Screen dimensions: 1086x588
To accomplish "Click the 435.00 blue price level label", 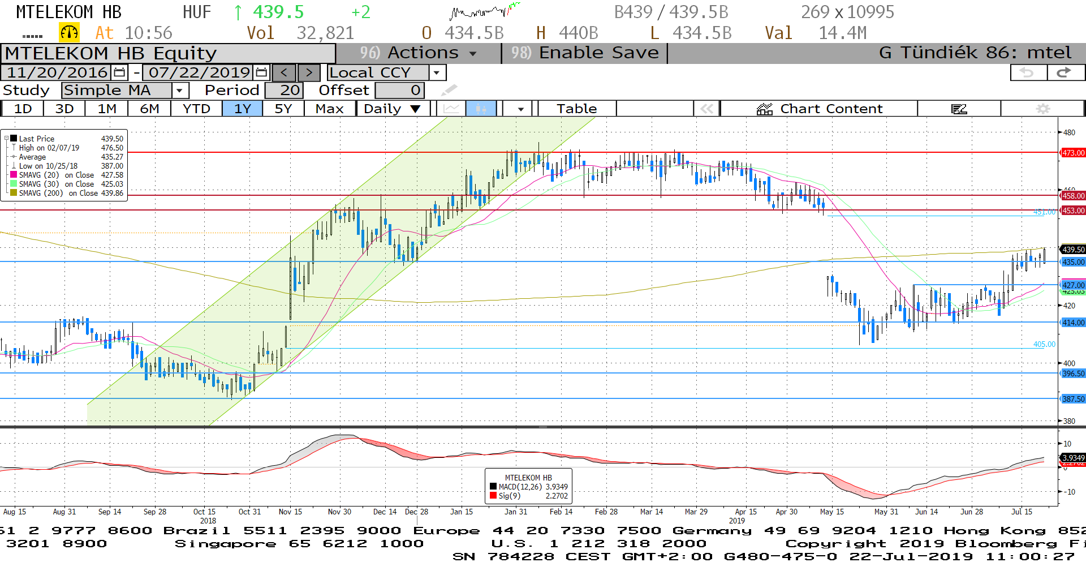I will coord(1073,262).
